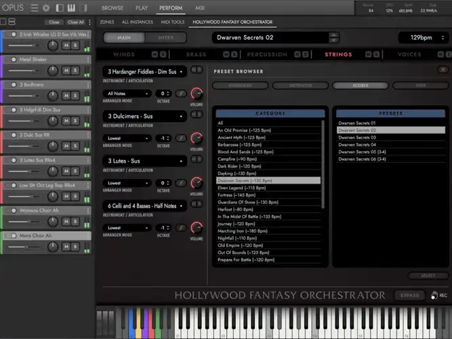Open All Notes arranger mode dropdown
The width and height of the screenshot is (452, 339).
(127, 94)
